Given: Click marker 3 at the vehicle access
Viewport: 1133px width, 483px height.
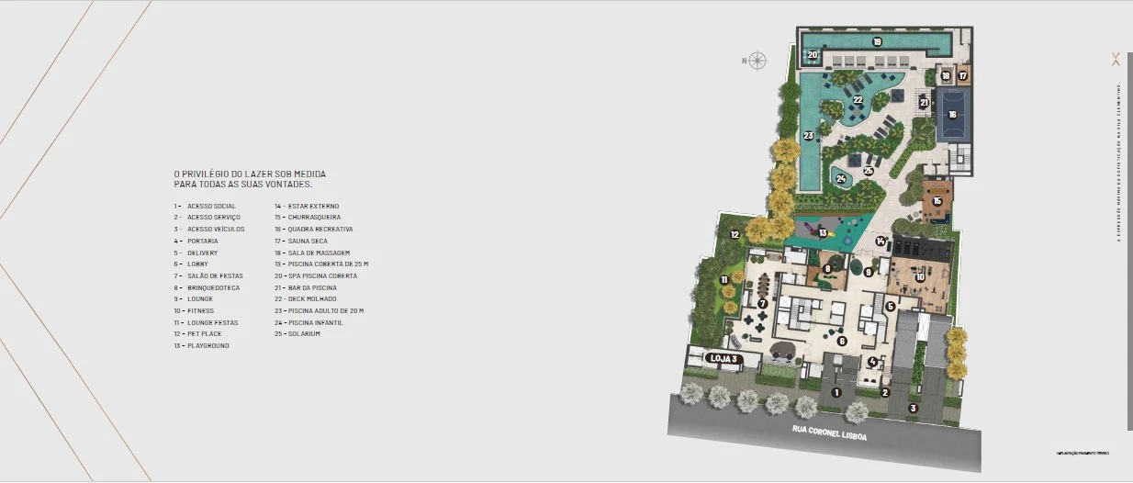Looking at the screenshot, I should pos(913,408).
